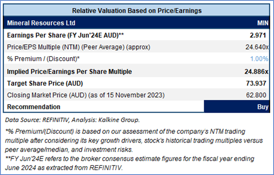Click the 'MIN' ticker cell

tap(262, 23)
